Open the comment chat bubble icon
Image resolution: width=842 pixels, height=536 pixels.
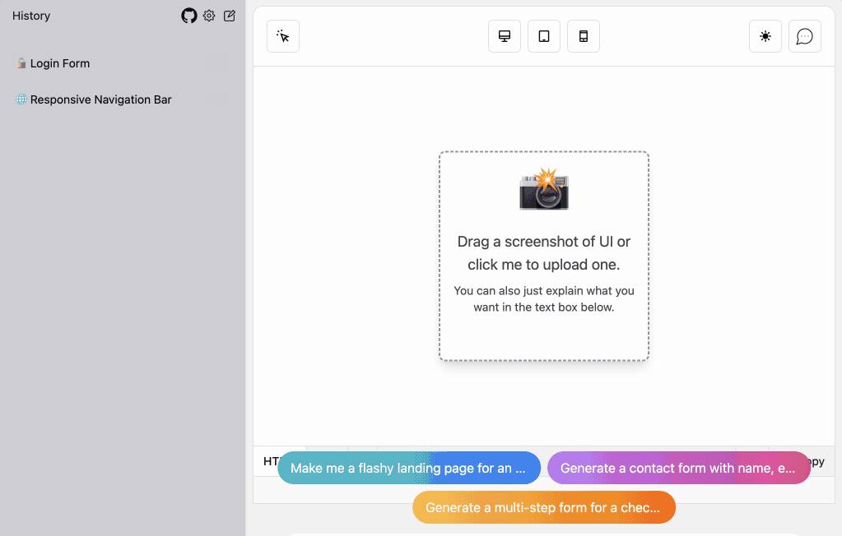click(804, 36)
